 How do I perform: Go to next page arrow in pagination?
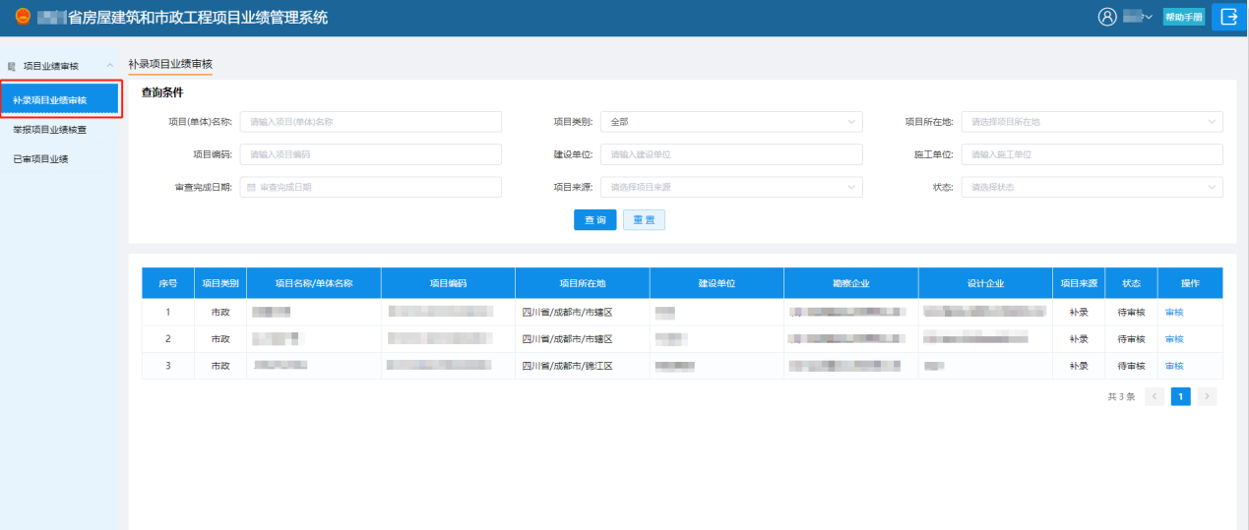(1207, 396)
